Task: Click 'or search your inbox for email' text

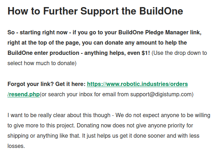Action: [85, 94]
